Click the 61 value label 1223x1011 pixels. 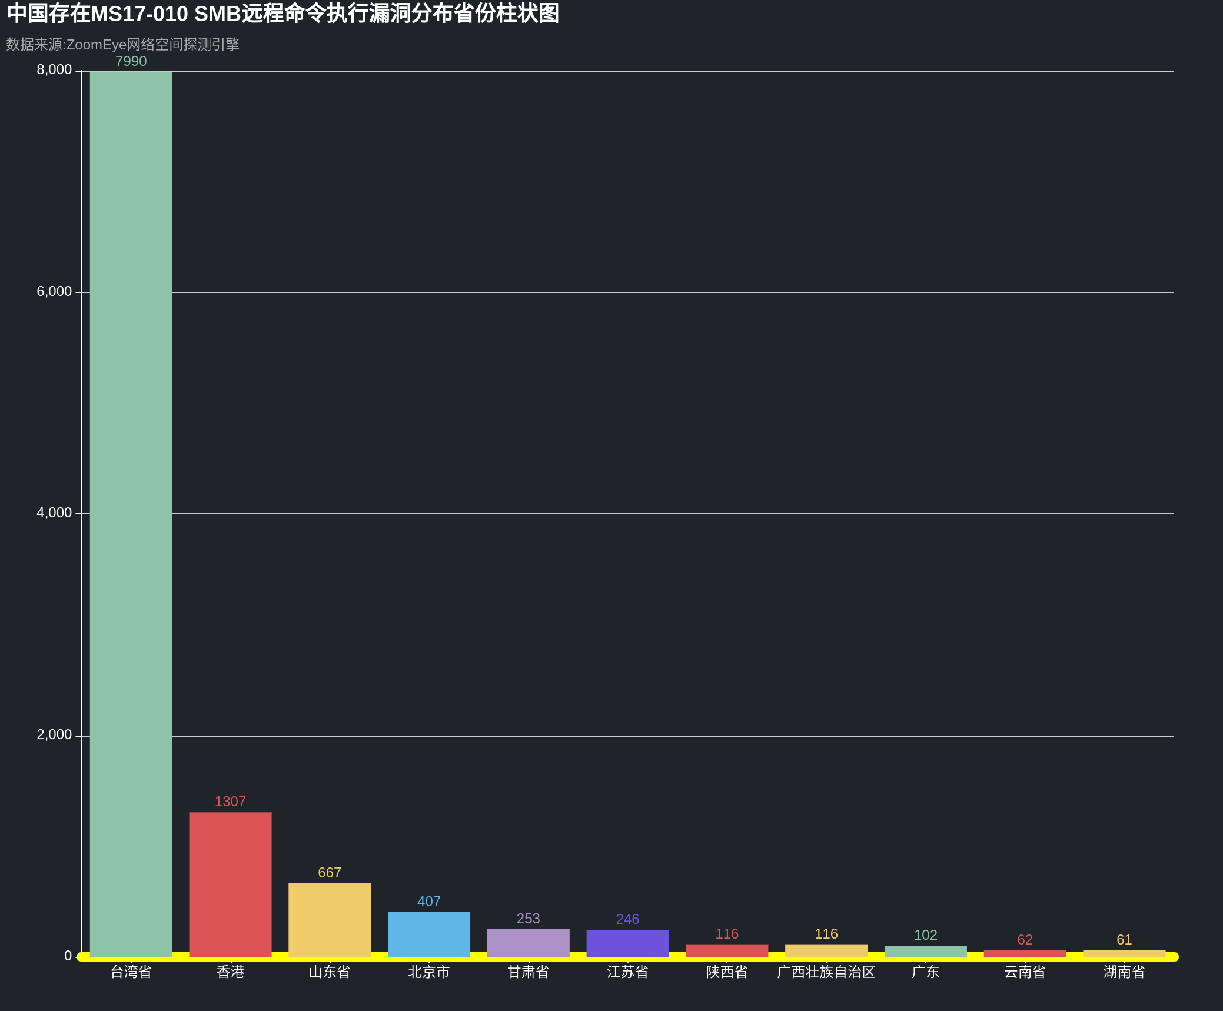(x=1124, y=940)
